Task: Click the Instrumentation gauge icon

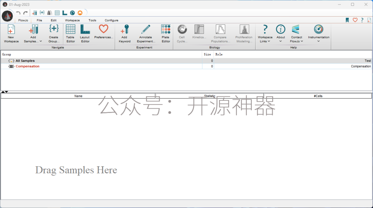Action: point(318,29)
